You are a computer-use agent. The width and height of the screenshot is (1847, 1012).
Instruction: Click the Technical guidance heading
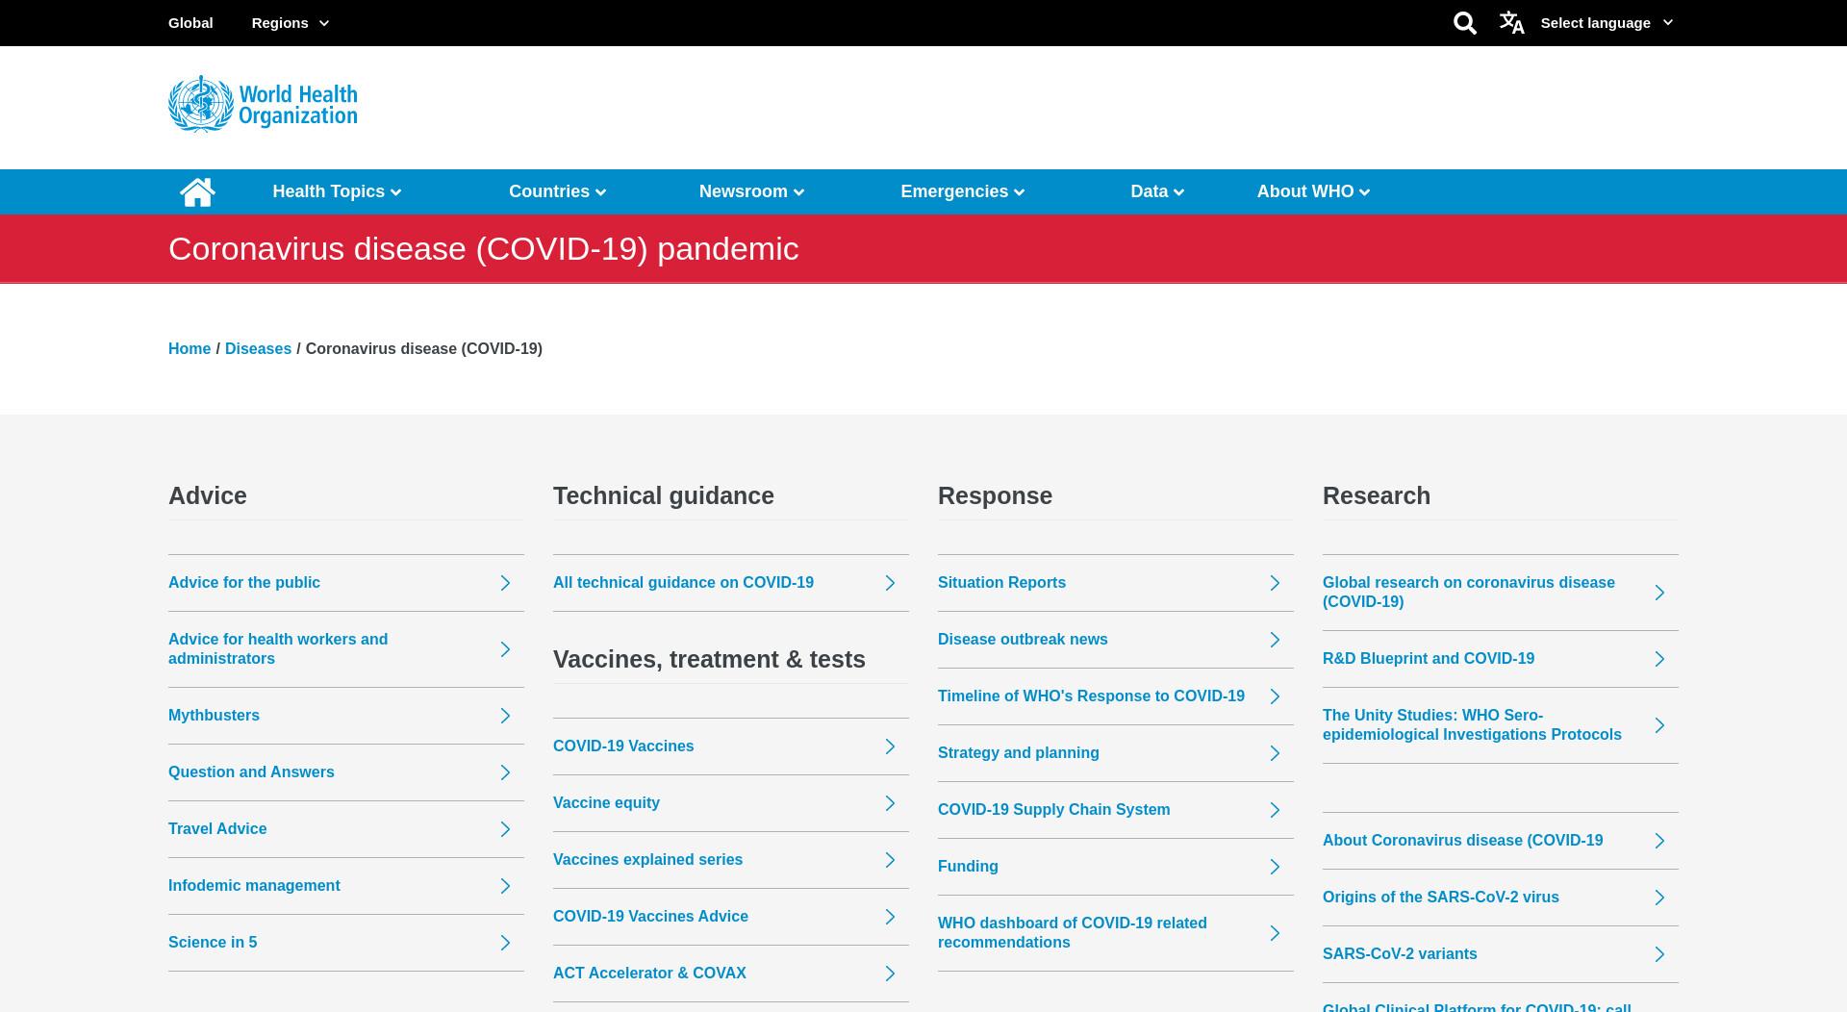click(664, 495)
